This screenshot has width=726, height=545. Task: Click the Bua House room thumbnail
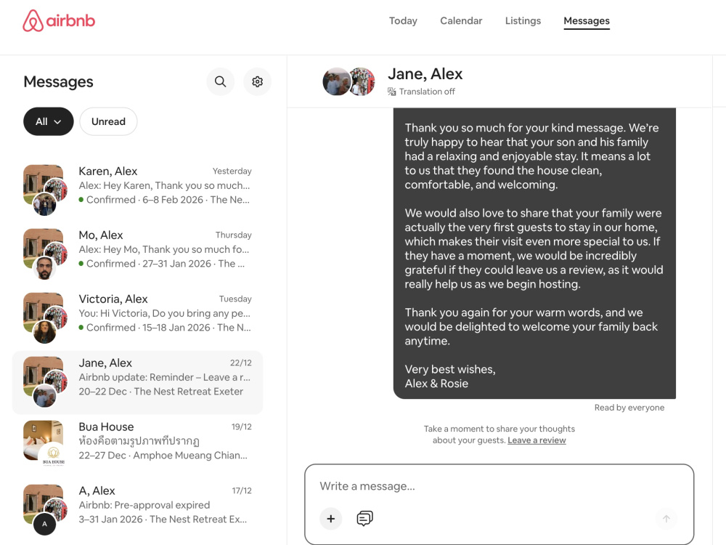click(x=43, y=440)
